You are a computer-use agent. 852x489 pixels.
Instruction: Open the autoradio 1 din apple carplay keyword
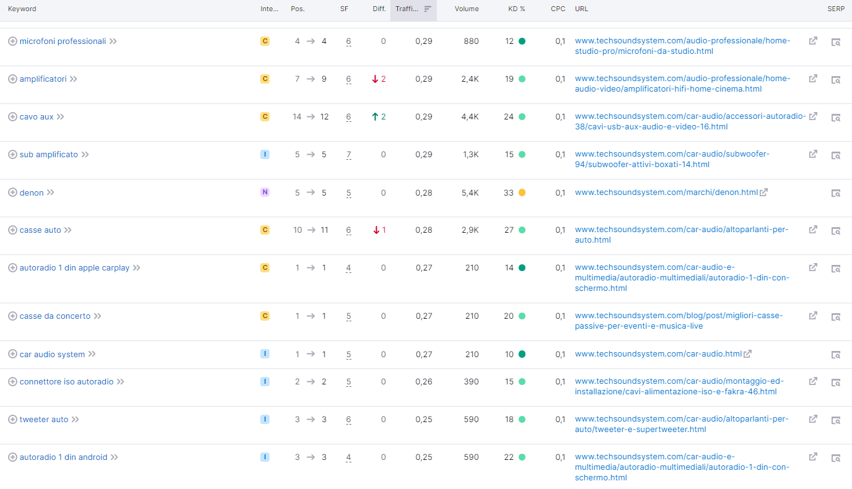[x=74, y=268]
